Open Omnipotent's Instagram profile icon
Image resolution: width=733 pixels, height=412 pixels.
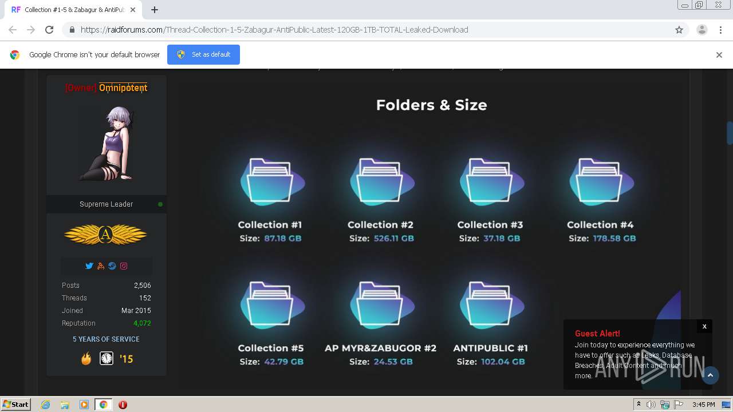[x=124, y=266]
